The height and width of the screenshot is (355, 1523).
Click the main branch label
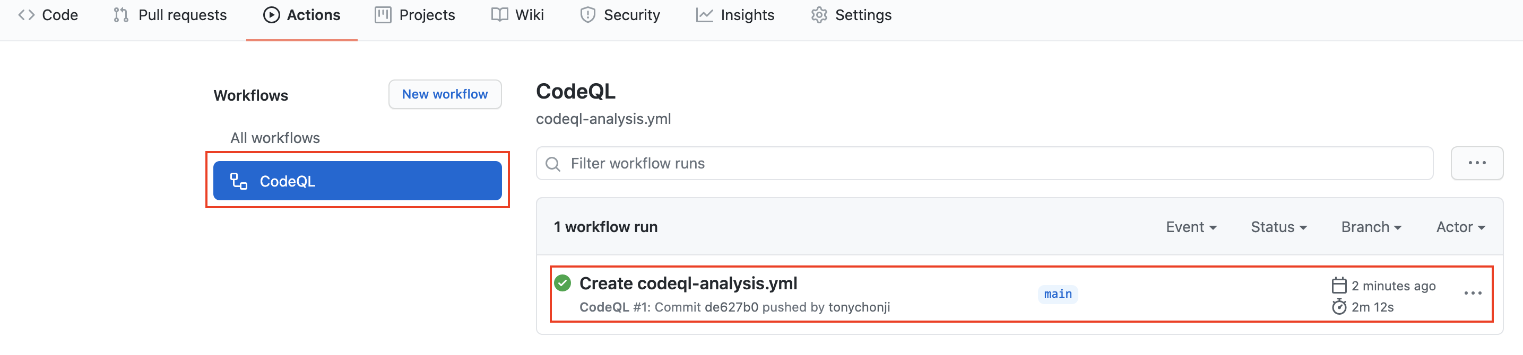tap(1058, 294)
